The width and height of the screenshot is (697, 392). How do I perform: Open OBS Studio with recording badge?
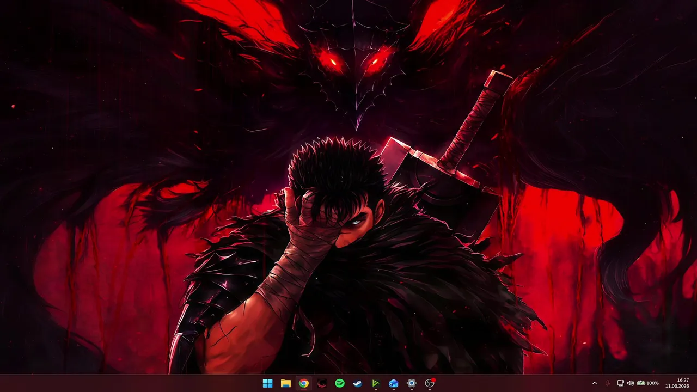tap(430, 383)
